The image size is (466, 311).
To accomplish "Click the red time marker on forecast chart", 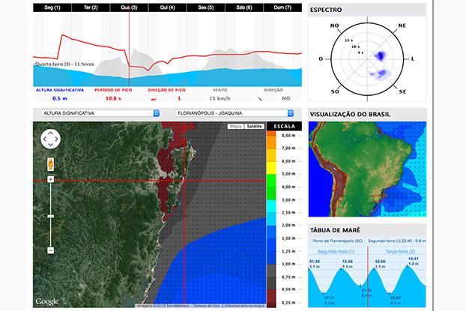I will point(130,49).
